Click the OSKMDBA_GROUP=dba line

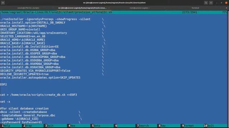(29, 64)
